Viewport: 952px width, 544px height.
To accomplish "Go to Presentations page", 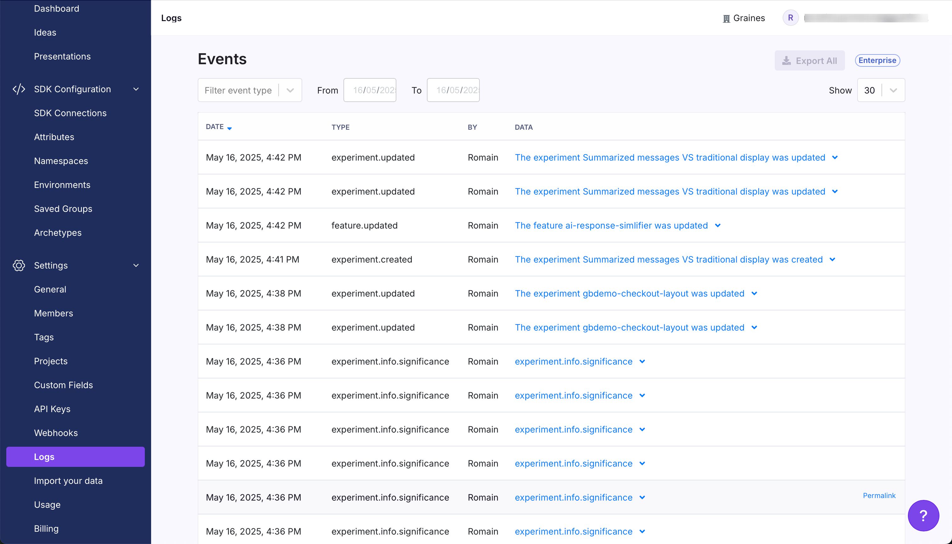I will (x=62, y=56).
